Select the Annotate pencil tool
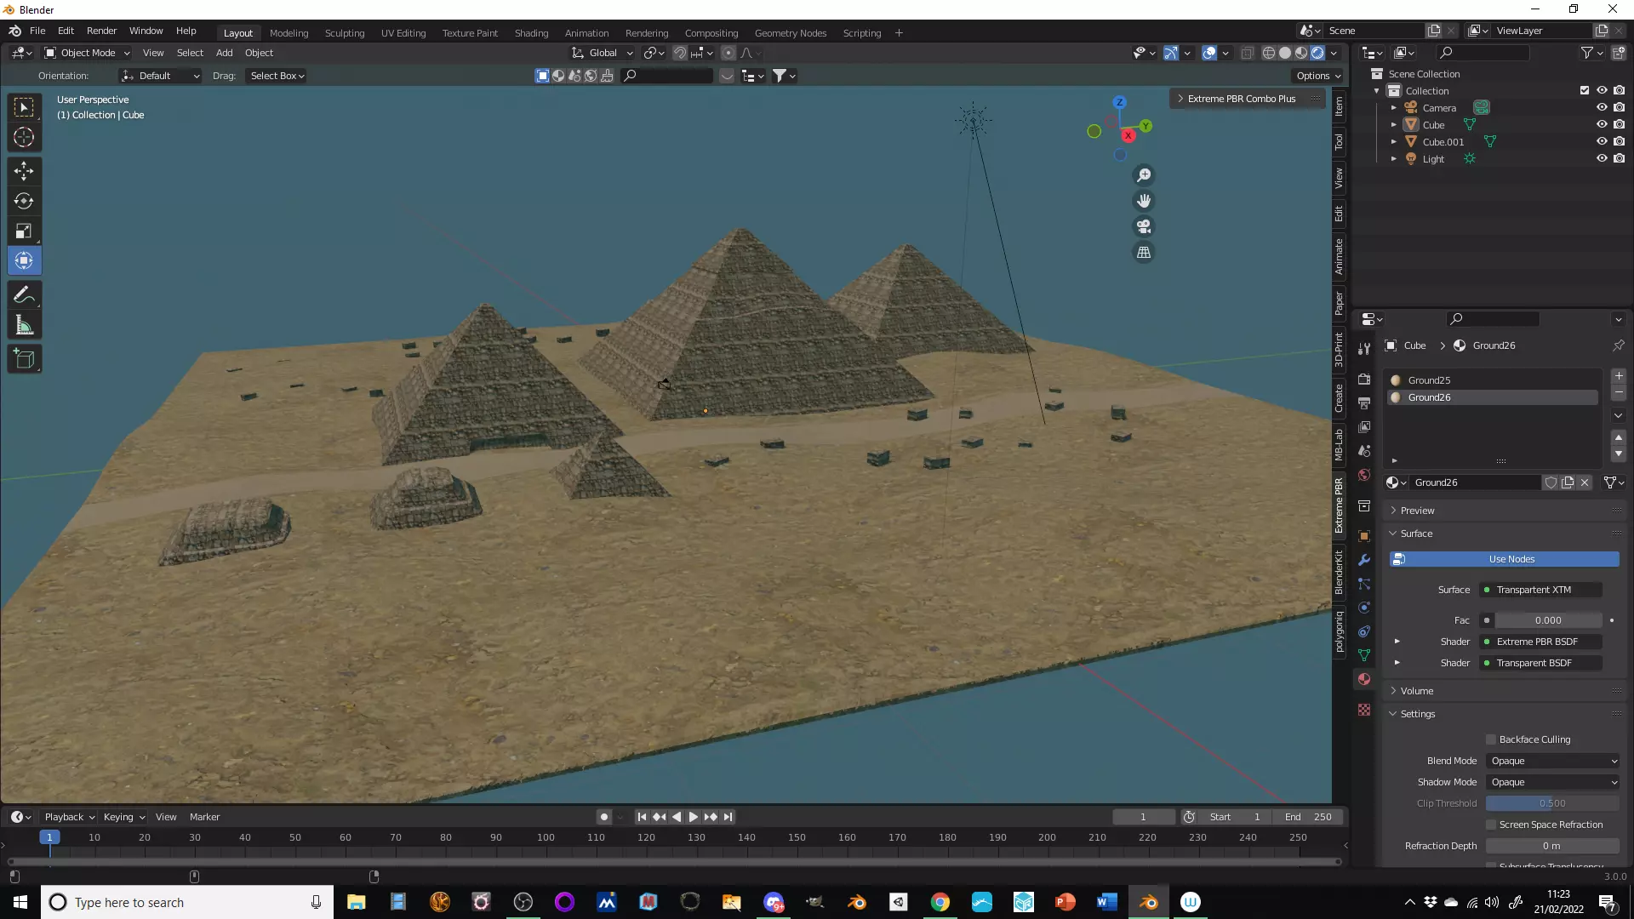 (x=24, y=294)
